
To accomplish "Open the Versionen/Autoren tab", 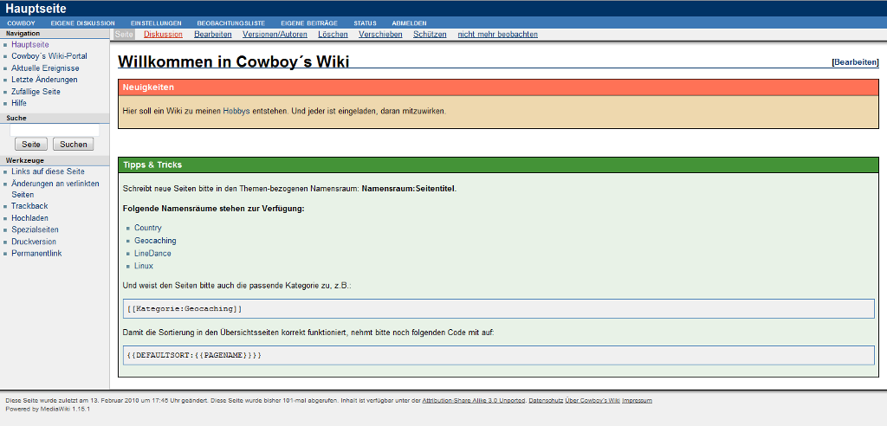I will click(x=275, y=35).
